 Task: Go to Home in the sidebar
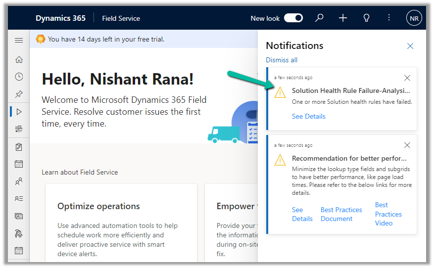19,59
